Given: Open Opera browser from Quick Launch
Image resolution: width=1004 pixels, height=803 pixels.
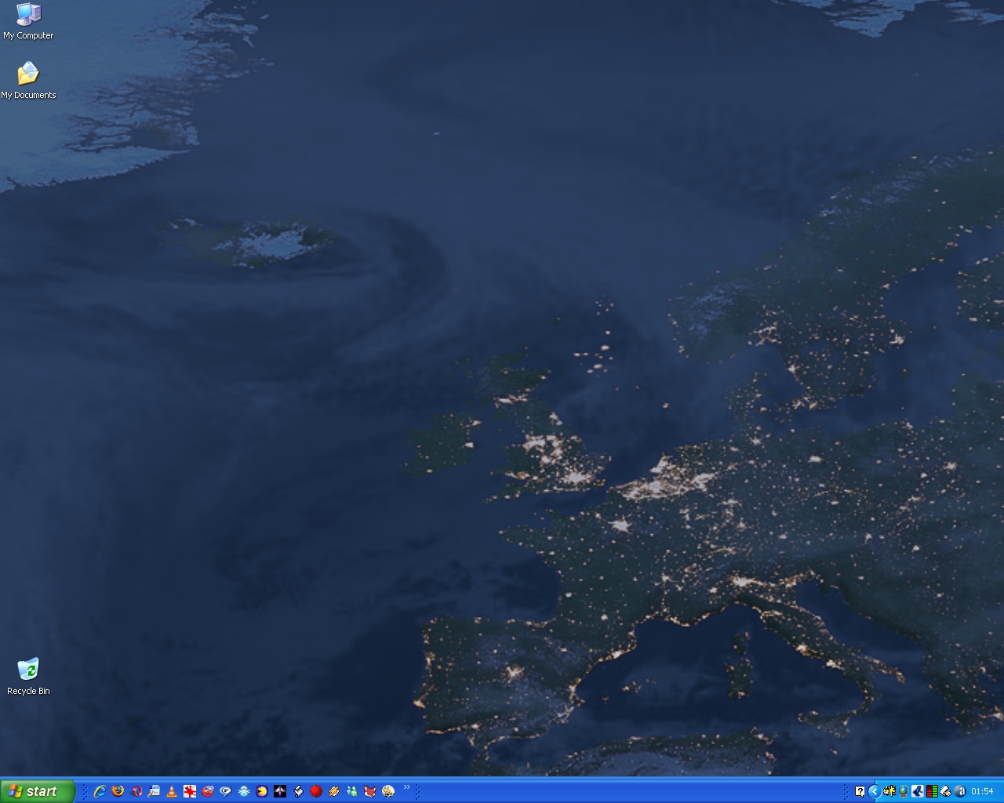Looking at the screenshot, I should coord(136,791).
